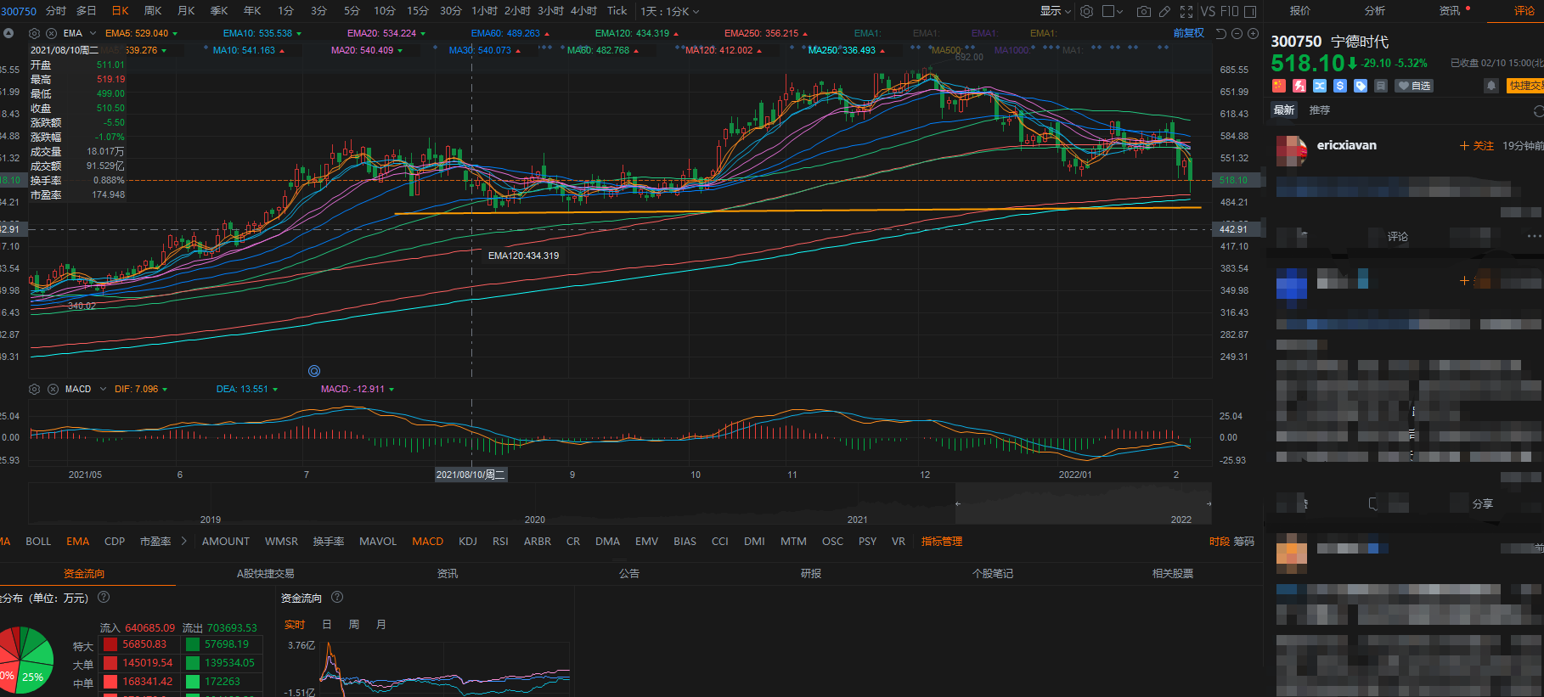
Task: Zoom out the chart with minus icon
Action: click(x=1237, y=33)
